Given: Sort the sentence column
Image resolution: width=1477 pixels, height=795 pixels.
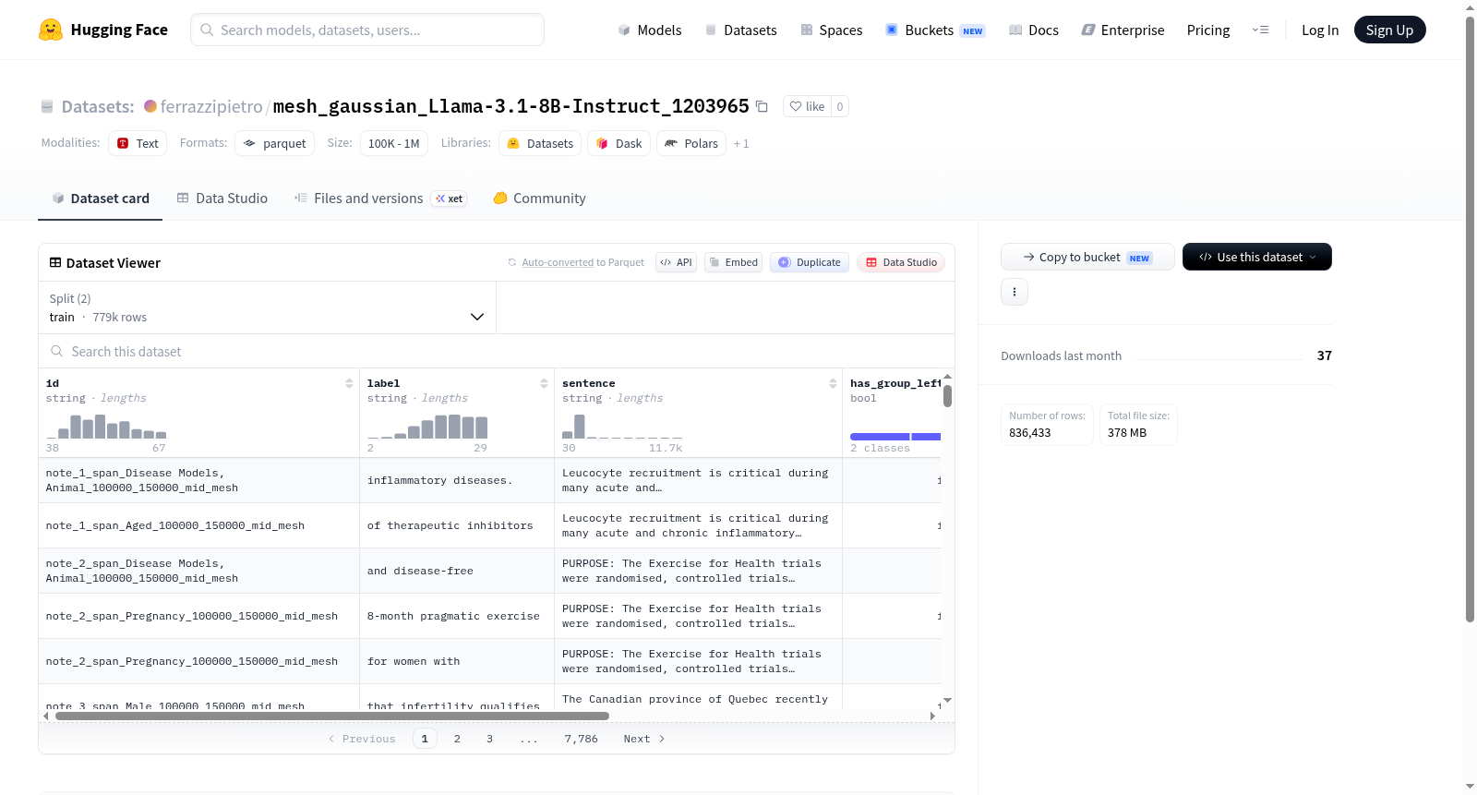Looking at the screenshot, I should tap(833, 383).
